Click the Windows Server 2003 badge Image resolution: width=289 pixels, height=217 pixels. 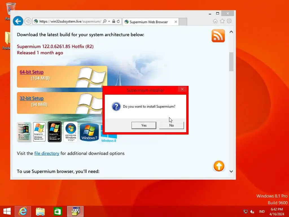point(39,132)
